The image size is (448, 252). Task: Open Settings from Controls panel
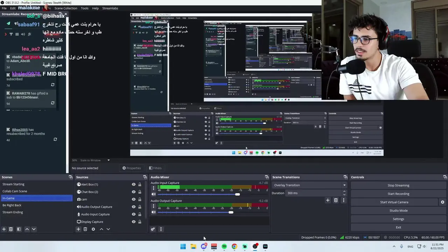[398, 219]
